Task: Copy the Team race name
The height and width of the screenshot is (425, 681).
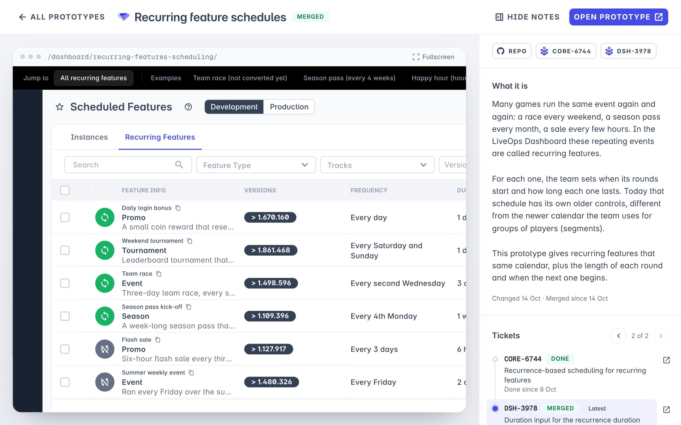Action: pyautogui.click(x=159, y=274)
